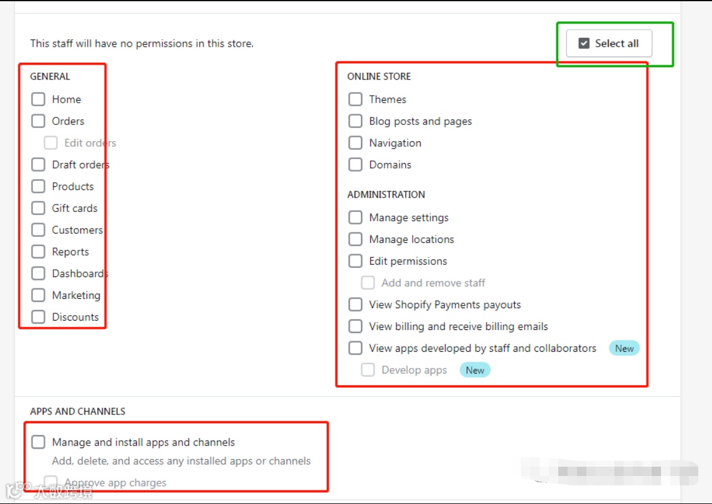The height and width of the screenshot is (504, 712).
Task: Check the Reports permission
Action: tap(39, 252)
